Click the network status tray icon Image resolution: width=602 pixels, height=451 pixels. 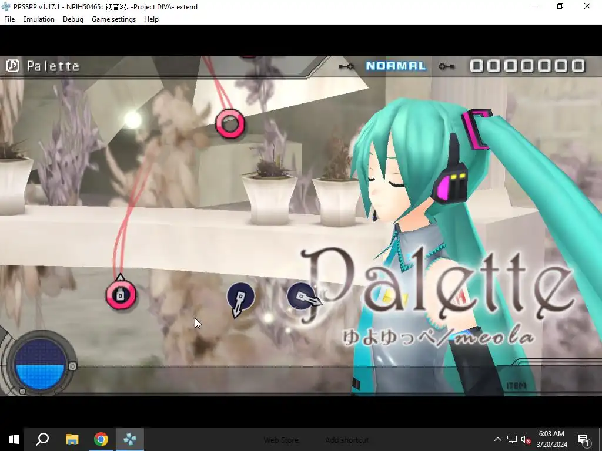point(512,439)
